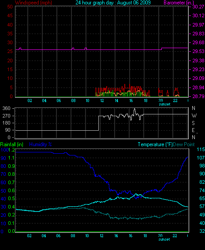205x250 pixels.
Task: Click barometer reading 29.23
Action: click(x=198, y=69)
